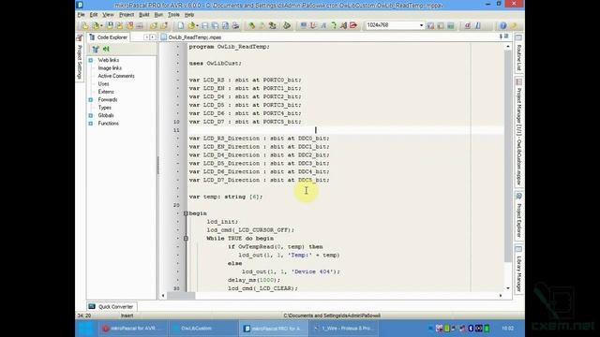Click the Insert mode indicator in status bar
The height and width of the screenshot is (337, 600).
point(127,315)
